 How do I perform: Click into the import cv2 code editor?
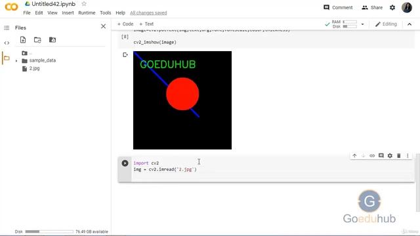[x=273, y=169]
